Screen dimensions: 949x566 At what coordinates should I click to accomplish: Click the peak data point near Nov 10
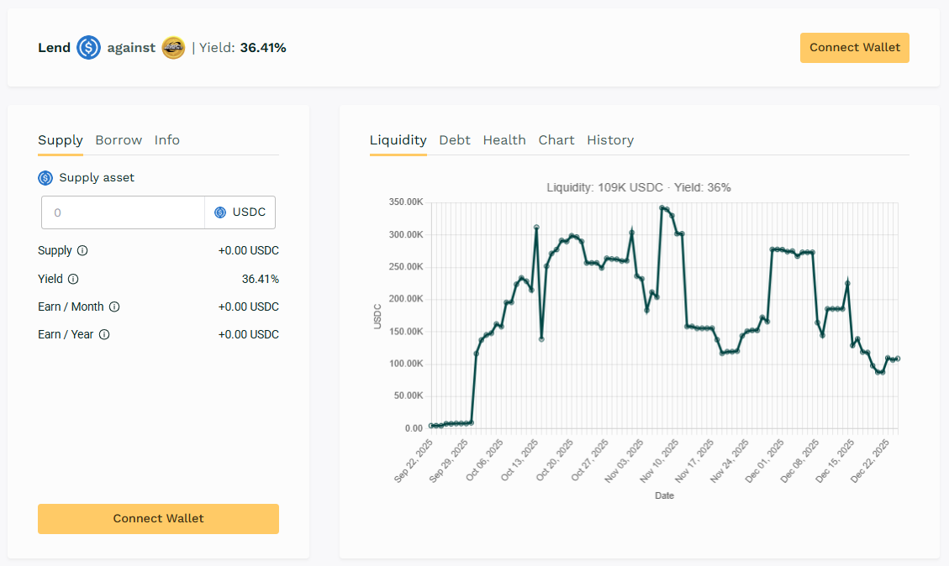pyautogui.click(x=662, y=207)
